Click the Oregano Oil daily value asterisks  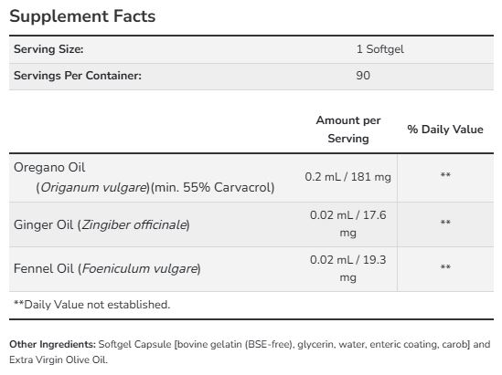click(445, 175)
